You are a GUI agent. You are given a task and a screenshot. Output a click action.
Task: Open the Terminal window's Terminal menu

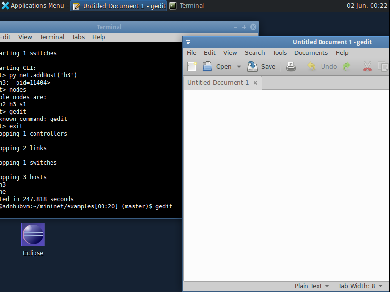point(52,37)
